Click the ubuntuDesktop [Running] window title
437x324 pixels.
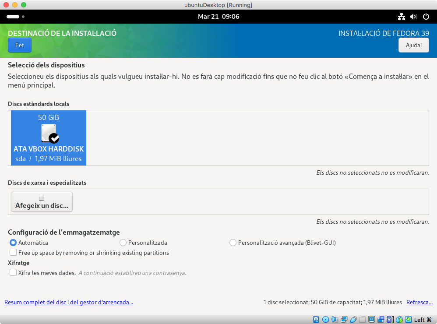pyautogui.click(x=218, y=5)
